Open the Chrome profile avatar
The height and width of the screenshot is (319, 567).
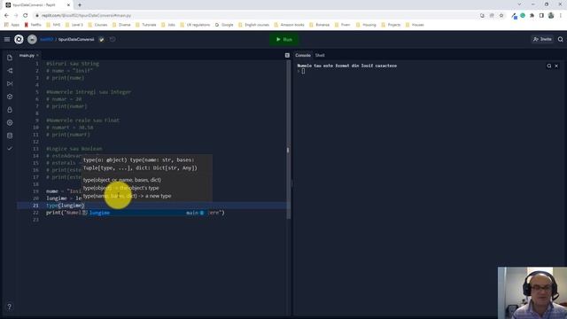point(551,16)
